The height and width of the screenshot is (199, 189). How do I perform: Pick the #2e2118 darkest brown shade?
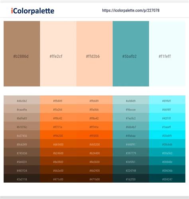(22, 178)
